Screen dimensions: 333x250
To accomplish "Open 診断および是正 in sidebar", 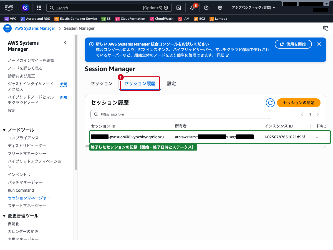I will coord(21,76).
